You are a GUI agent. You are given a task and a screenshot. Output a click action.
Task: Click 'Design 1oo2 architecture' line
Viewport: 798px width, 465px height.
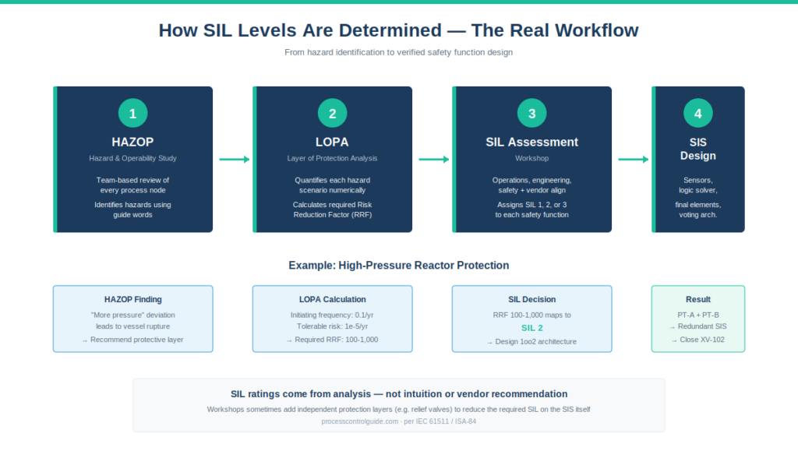click(531, 341)
